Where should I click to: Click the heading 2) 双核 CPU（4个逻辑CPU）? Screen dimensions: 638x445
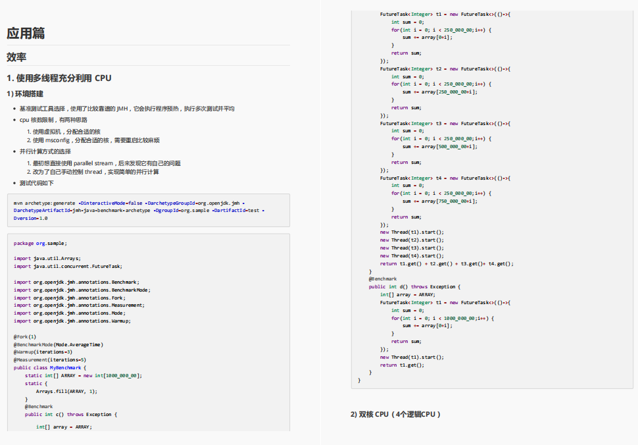tap(395, 415)
